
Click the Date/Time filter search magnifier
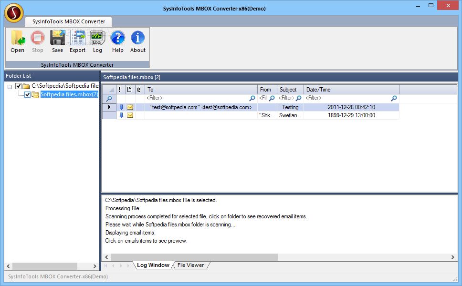pyautogui.click(x=394, y=98)
